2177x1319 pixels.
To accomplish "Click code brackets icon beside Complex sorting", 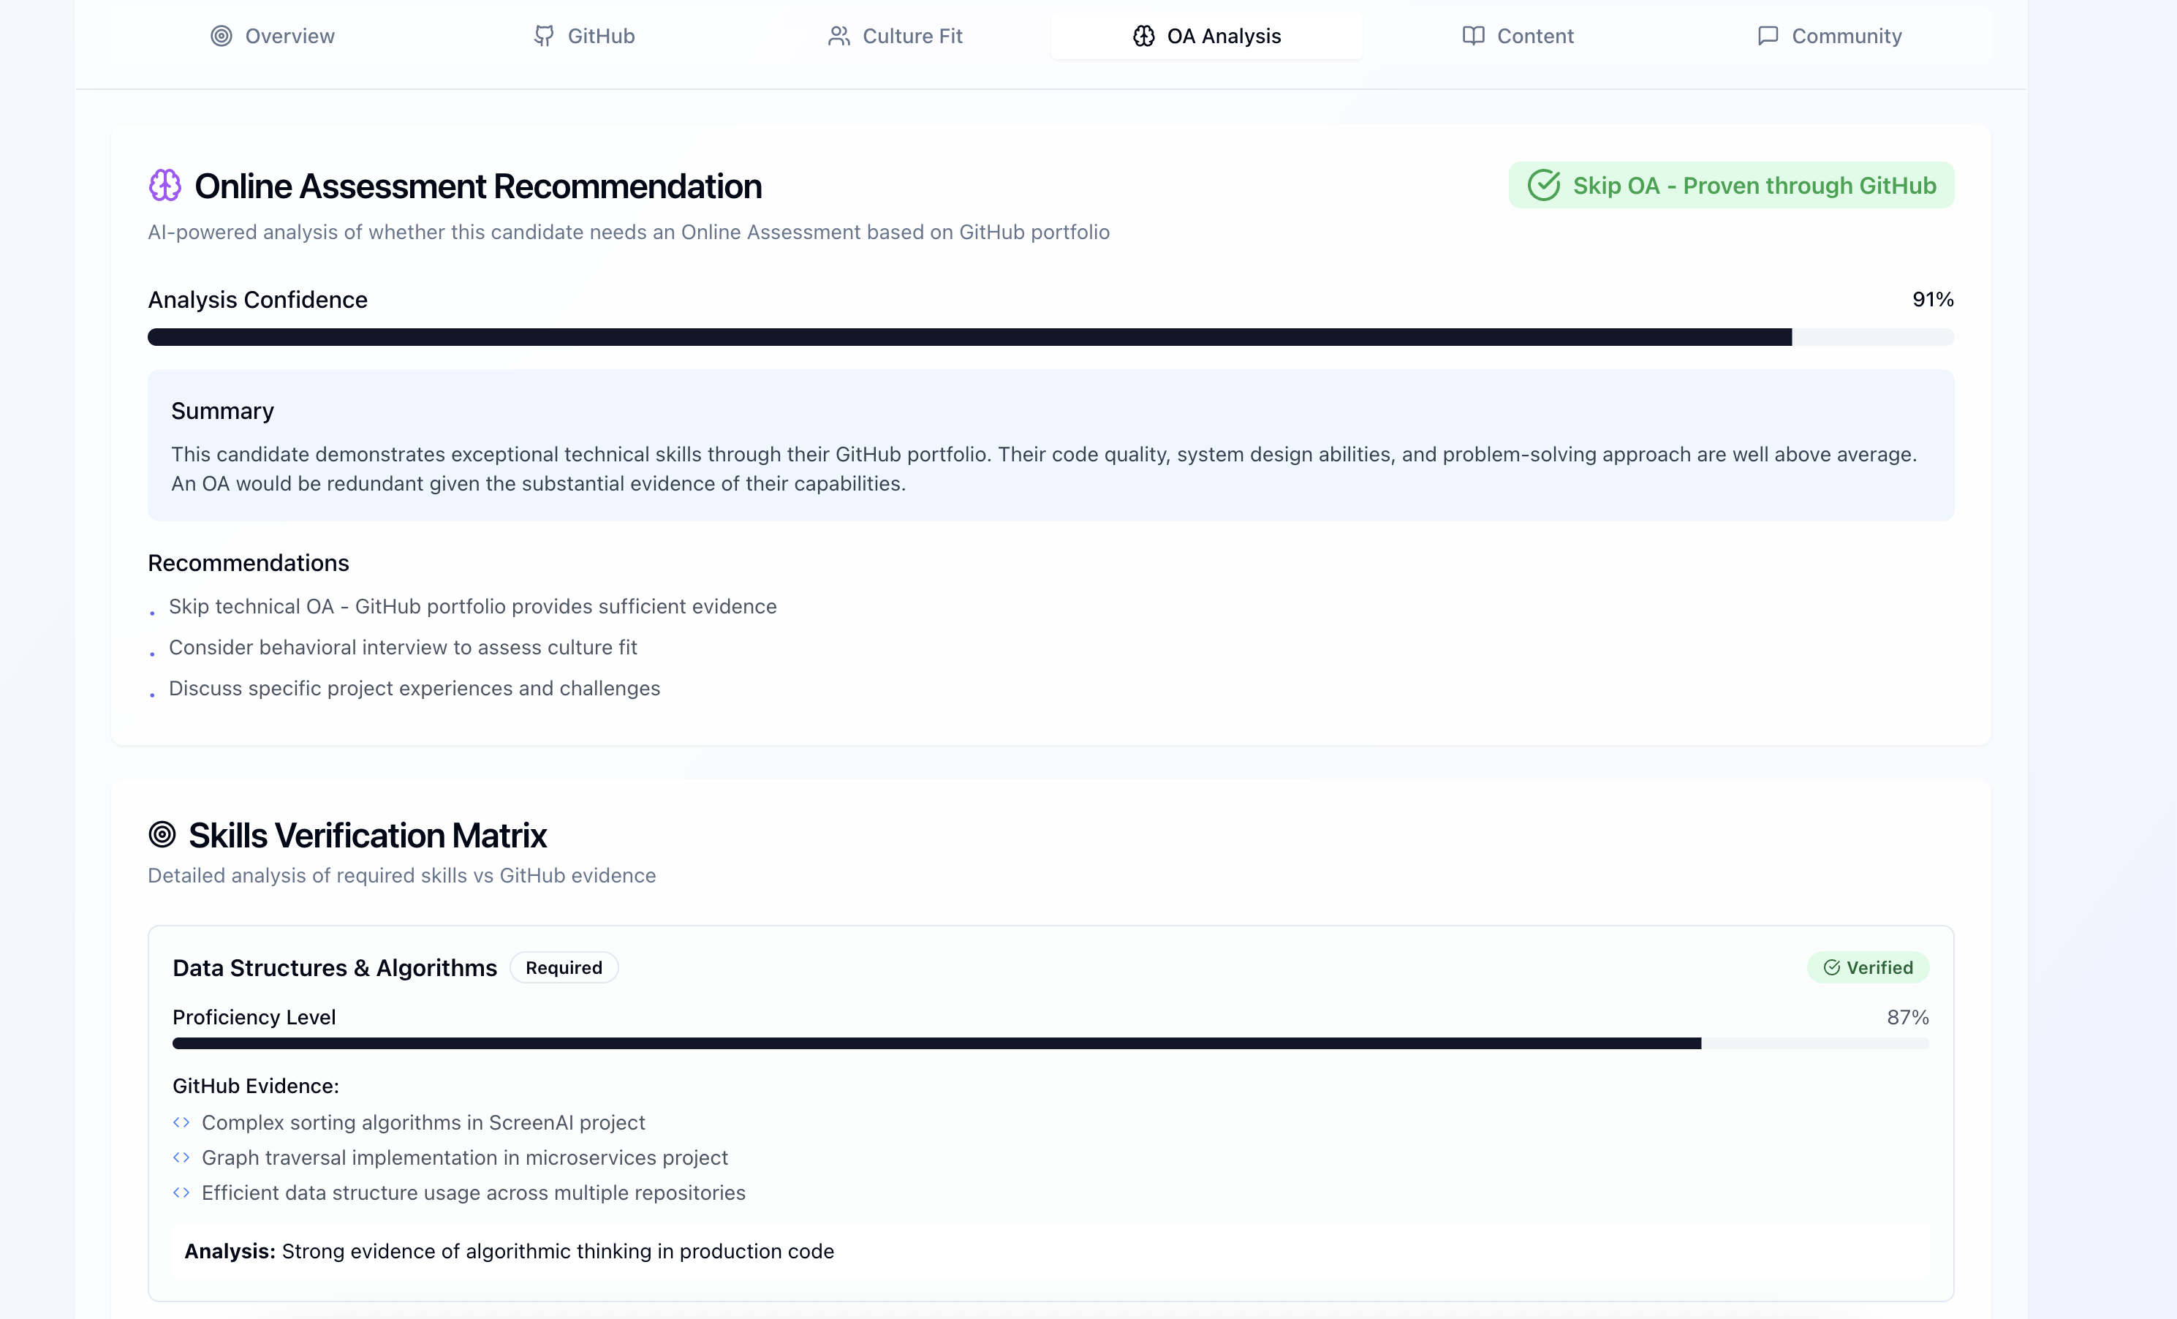I will click(x=181, y=1122).
